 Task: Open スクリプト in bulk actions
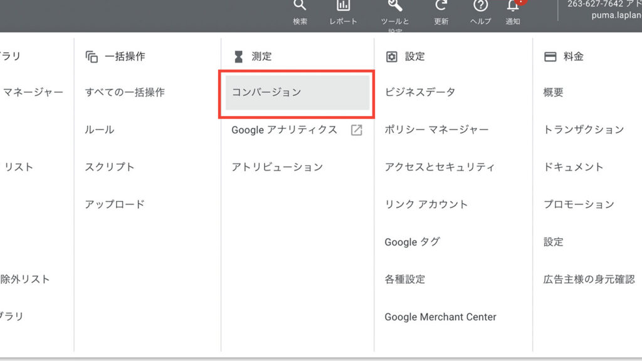pyautogui.click(x=110, y=167)
